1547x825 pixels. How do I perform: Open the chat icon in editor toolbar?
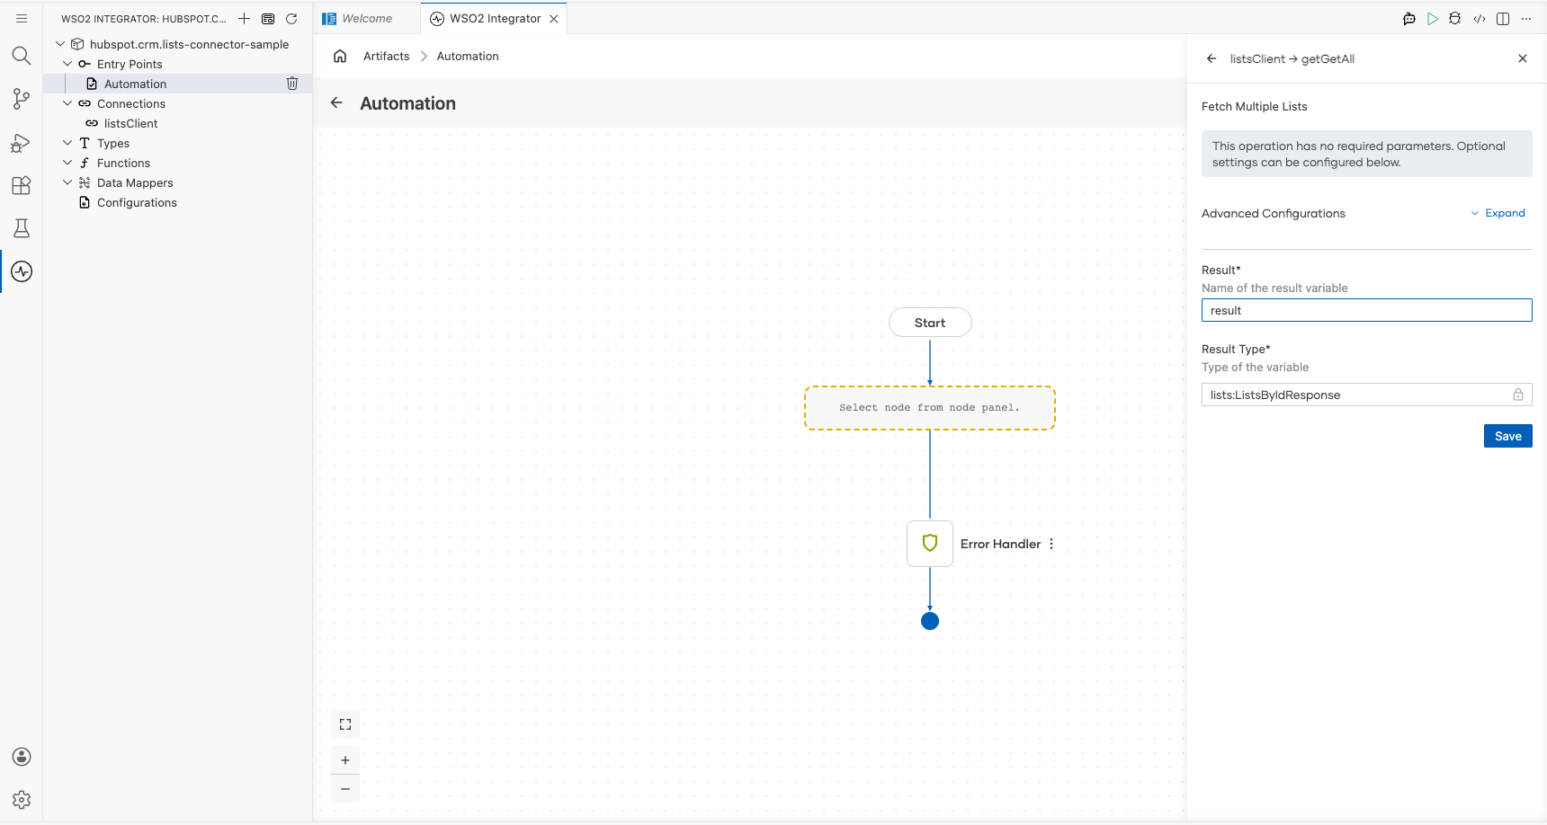1409,18
